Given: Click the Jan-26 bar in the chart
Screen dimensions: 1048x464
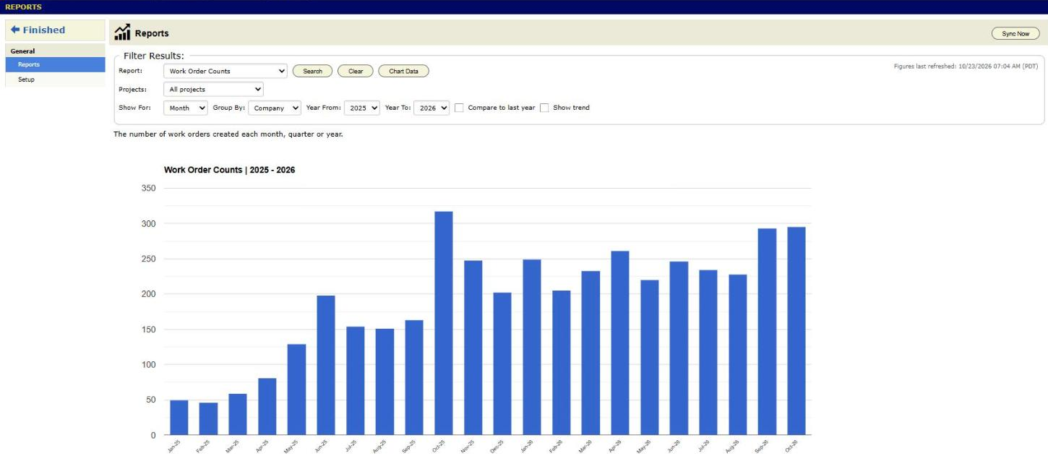Looking at the screenshot, I should pos(532,348).
